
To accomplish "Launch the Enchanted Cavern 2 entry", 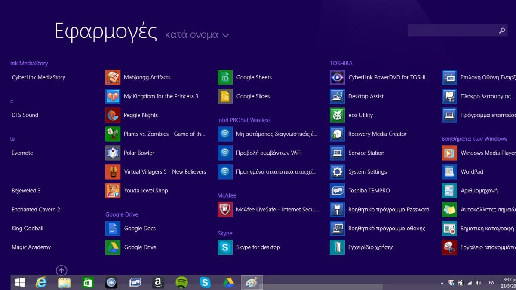I will coord(36,210).
